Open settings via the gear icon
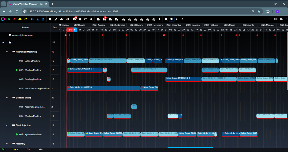Viewport: 288px width, 152px height. [50, 19]
